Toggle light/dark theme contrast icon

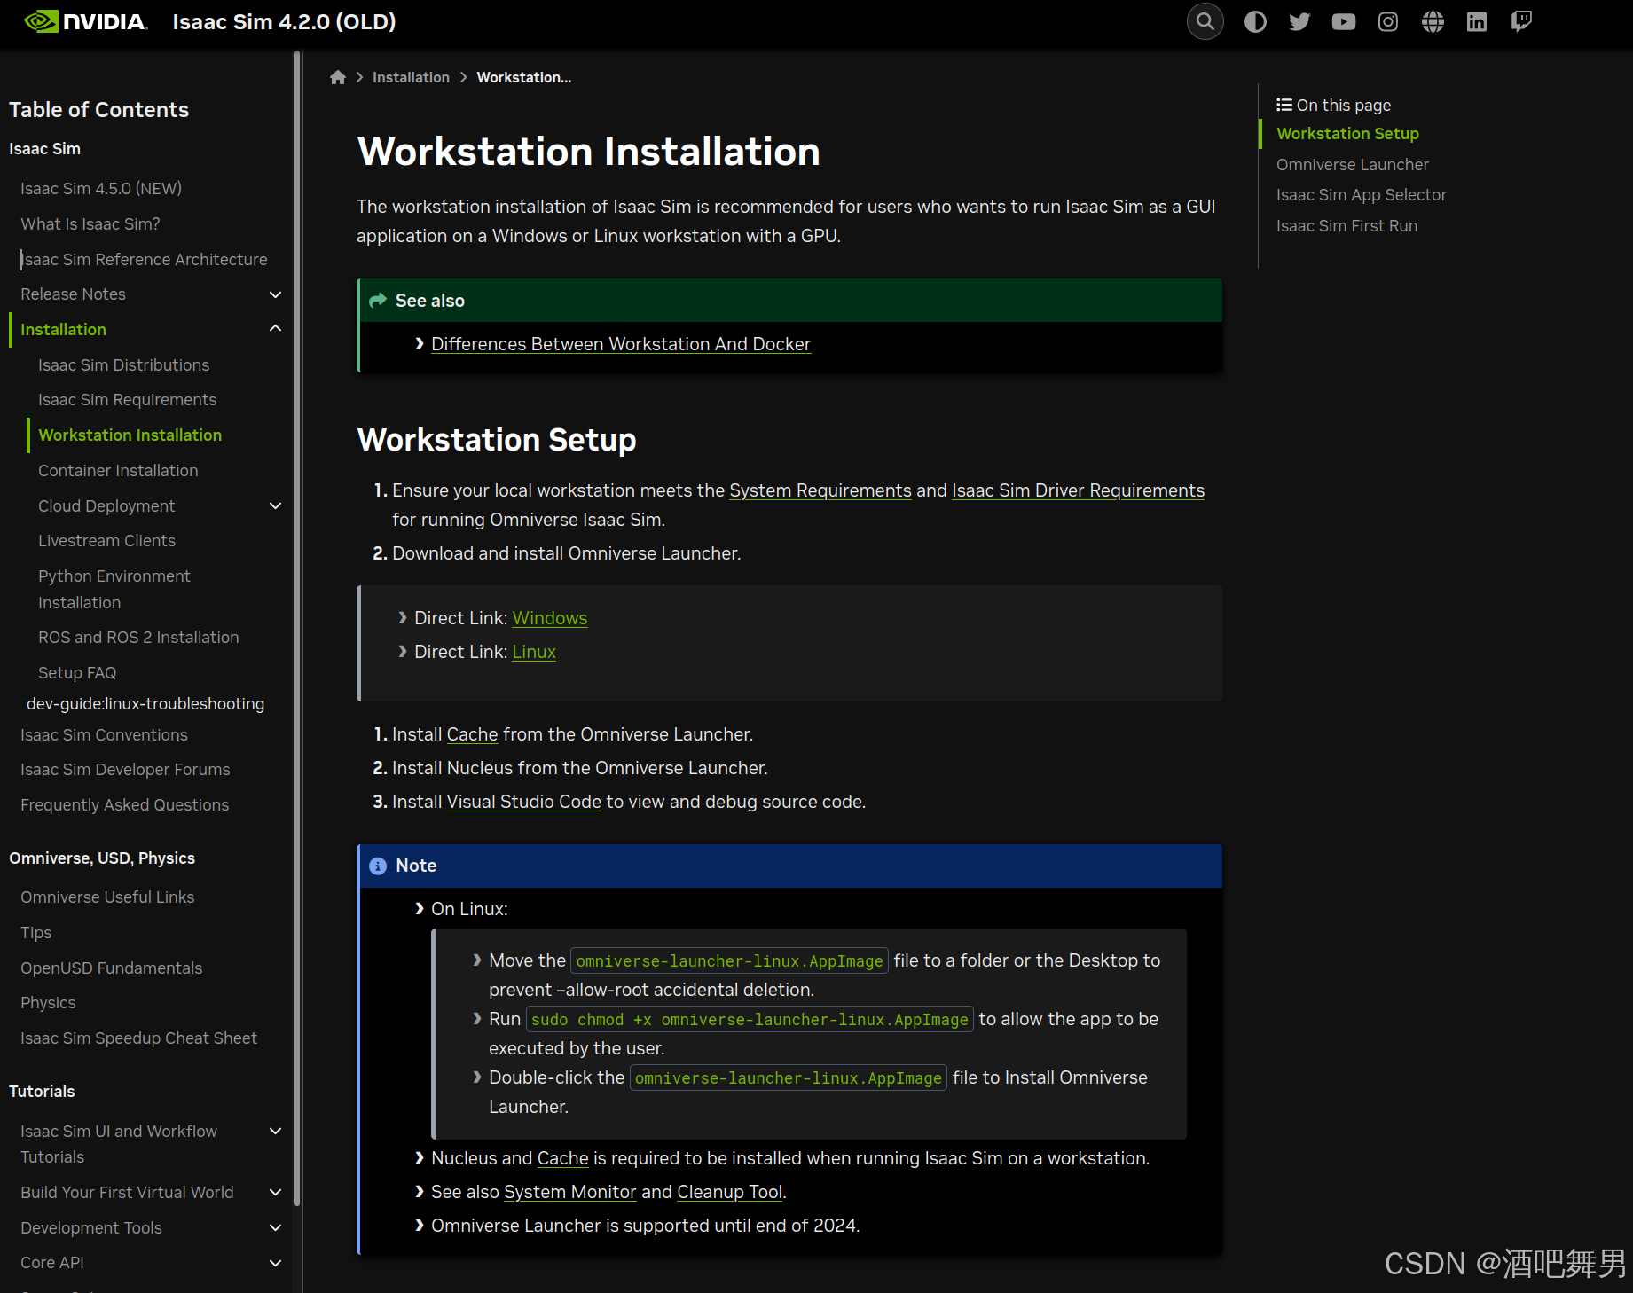click(x=1255, y=21)
